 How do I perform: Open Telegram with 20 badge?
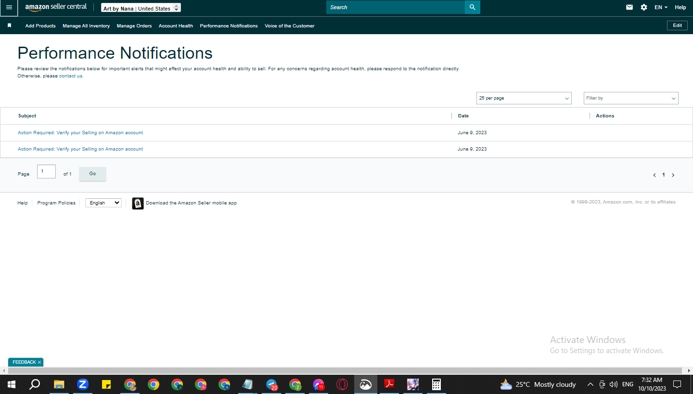point(272,384)
